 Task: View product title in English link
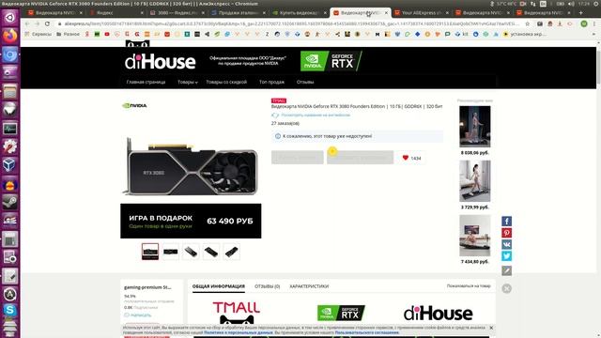point(316,115)
